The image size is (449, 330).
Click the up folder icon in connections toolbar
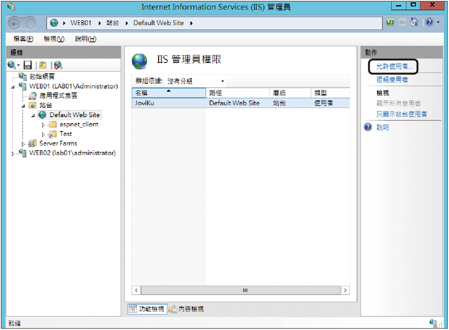pyautogui.click(x=43, y=65)
